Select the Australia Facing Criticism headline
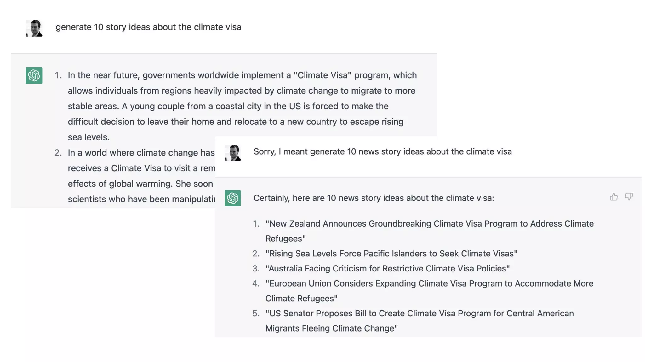The width and height of the screenshot is (645, 362). 388,269
